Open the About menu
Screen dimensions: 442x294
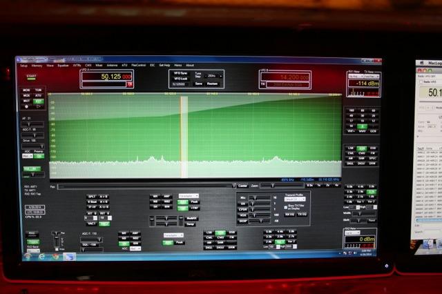[x=190, y=66]
